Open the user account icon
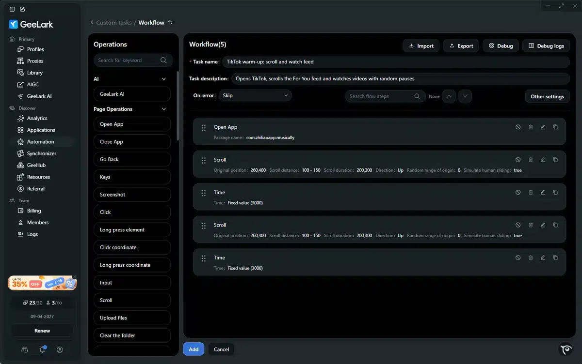This screenshot has width=582, height=364. pos(60,349)
